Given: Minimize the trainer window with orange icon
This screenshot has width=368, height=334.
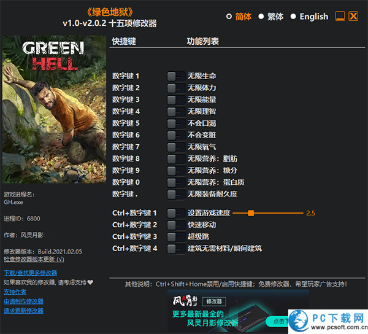Looking at the screenshot, I should coord(340,17).
